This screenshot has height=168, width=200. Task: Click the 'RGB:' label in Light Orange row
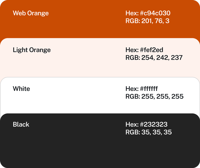click(x=133, y=58)
